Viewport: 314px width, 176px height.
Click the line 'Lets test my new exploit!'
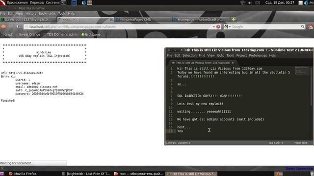[x=200, y=104]
